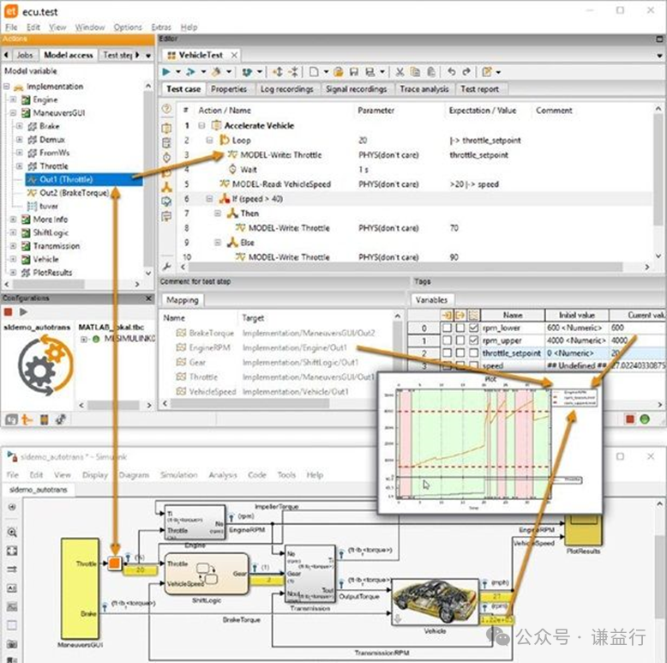Toggle second checkbox of rpm_lower row

pyautogui.click(x=460, y=328)
